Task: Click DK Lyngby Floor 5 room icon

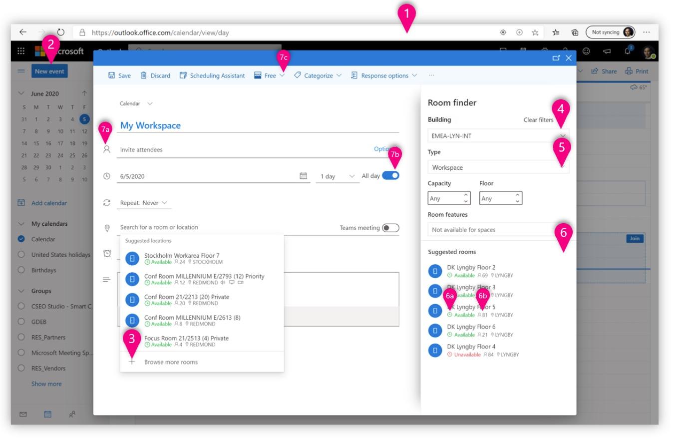Action: [x=435, y=311]
